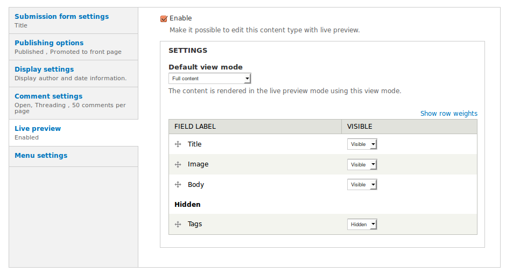Click the Enable checkbox label text
The height and width of the screenshot is (272, 520).
click(181, 18)
